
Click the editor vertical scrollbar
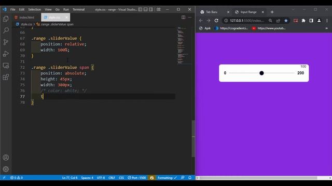coord(193,138)
